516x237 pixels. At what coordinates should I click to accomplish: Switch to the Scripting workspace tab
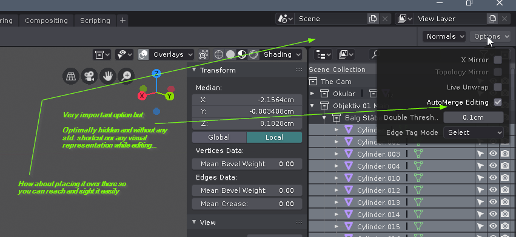click(95, 21)
